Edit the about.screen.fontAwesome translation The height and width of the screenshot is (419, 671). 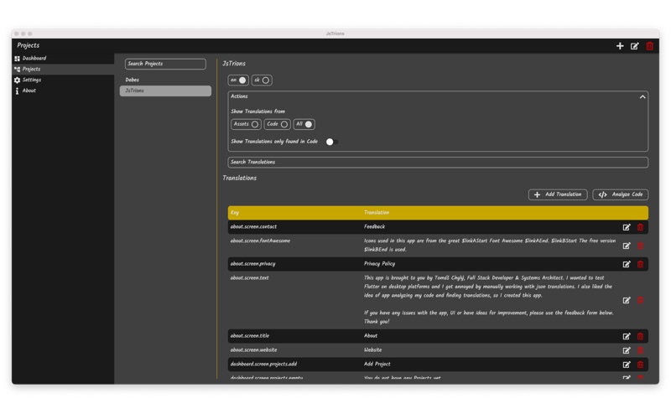coord(627,246)
